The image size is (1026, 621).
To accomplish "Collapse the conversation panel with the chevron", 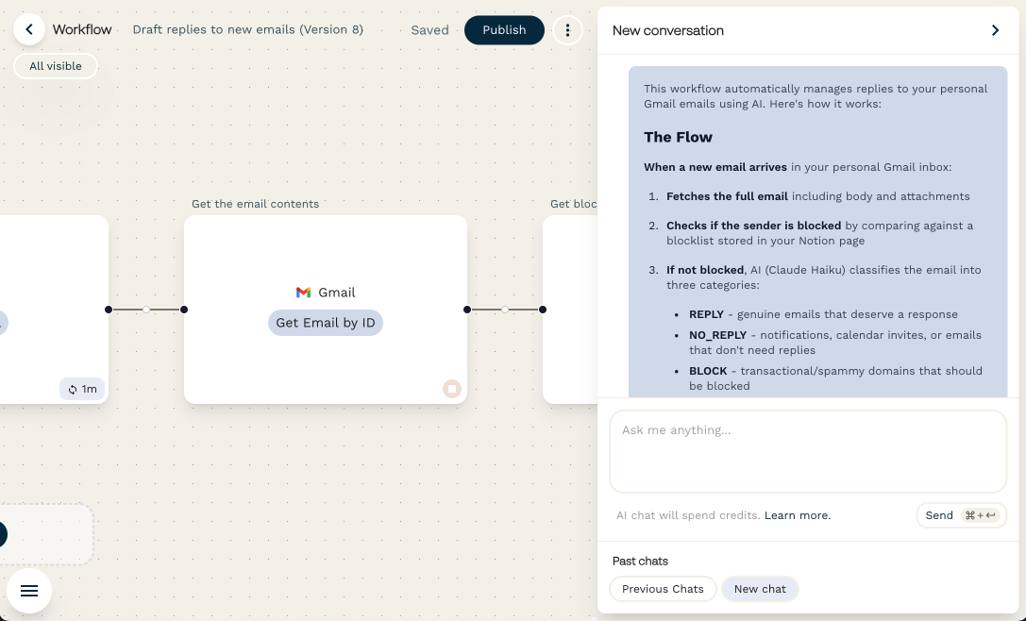I will [x=995, y=29].
